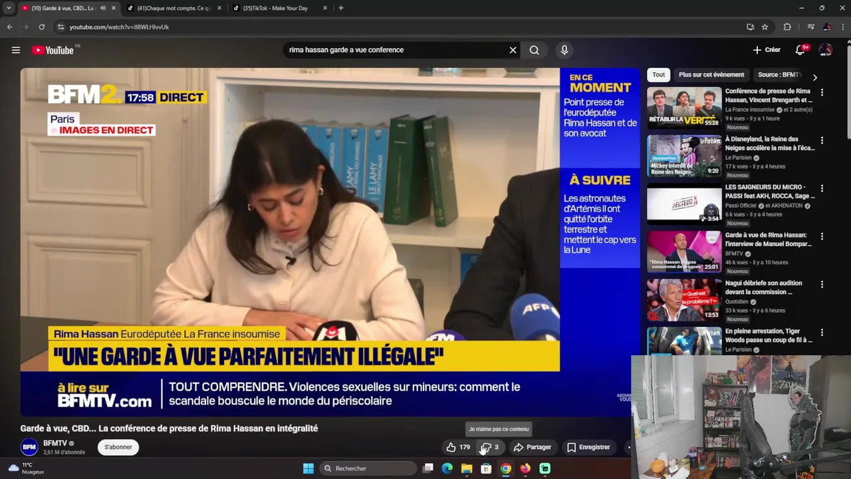Close the Garde à vue tab
851x479 pixels.
pos(114,8)
